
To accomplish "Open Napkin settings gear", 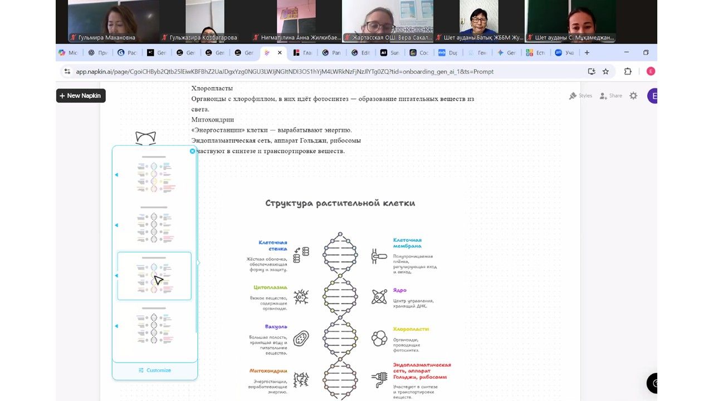I will pyautogui.click(x=633, y=96).
